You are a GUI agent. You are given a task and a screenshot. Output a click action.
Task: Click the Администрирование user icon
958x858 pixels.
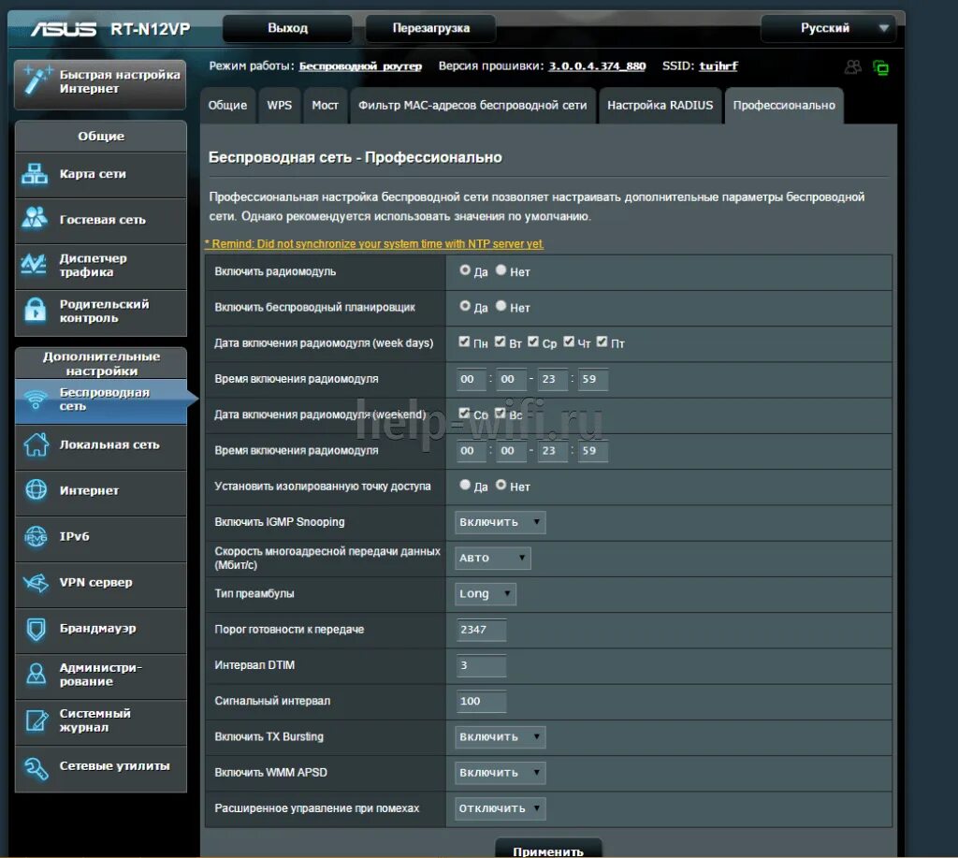coord(36,674)
